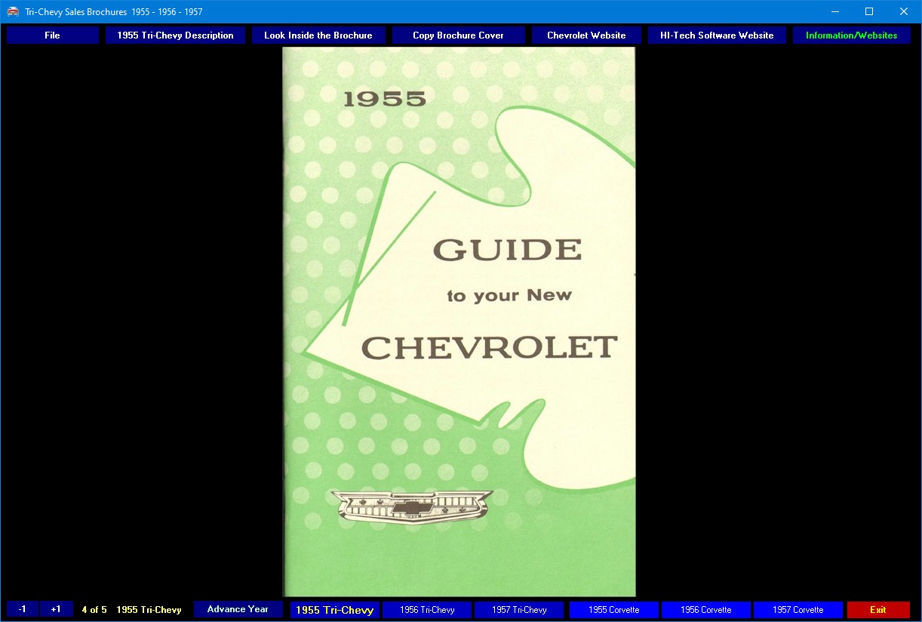Click the 1955 Guide brochure cover image
Viewport: 922px width, 622px height.
pos(459,322)
